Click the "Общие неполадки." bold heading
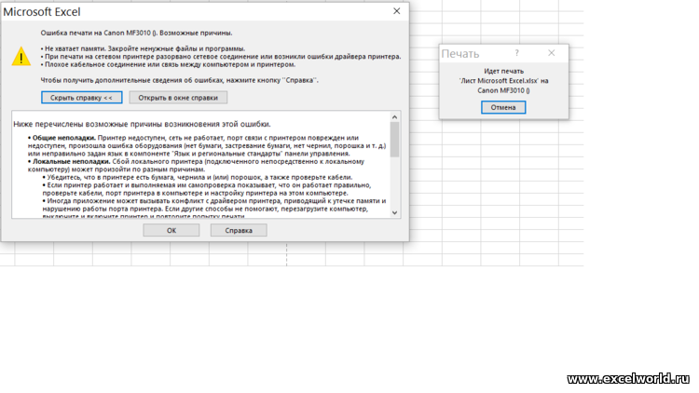The image size is (699, 393). coord(63,138)
